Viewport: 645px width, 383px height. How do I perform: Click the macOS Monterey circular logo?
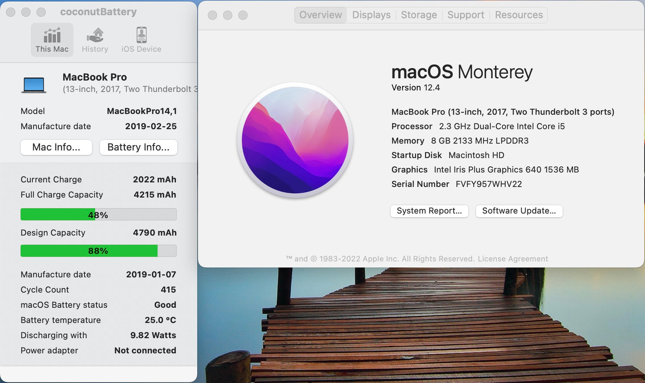[295, 140]
